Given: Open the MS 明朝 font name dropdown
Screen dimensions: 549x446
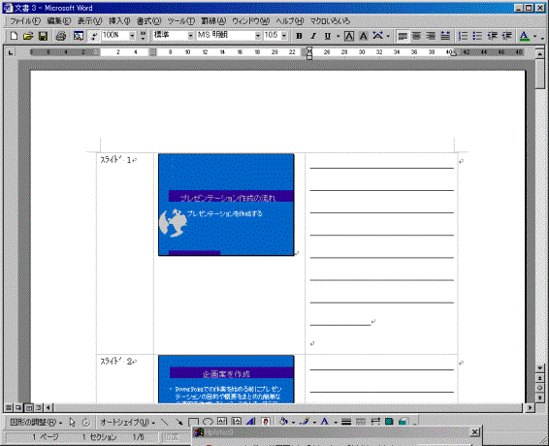Looking at the screenshot, I should [258, 35].
